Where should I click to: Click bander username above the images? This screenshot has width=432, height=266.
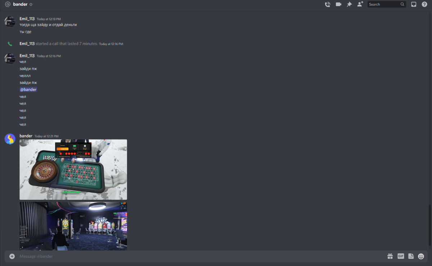26,136
